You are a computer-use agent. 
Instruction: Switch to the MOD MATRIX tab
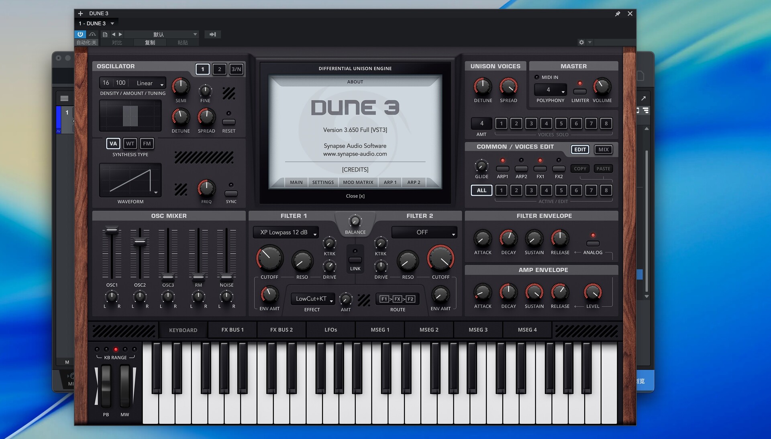click(x=358, y=182)
